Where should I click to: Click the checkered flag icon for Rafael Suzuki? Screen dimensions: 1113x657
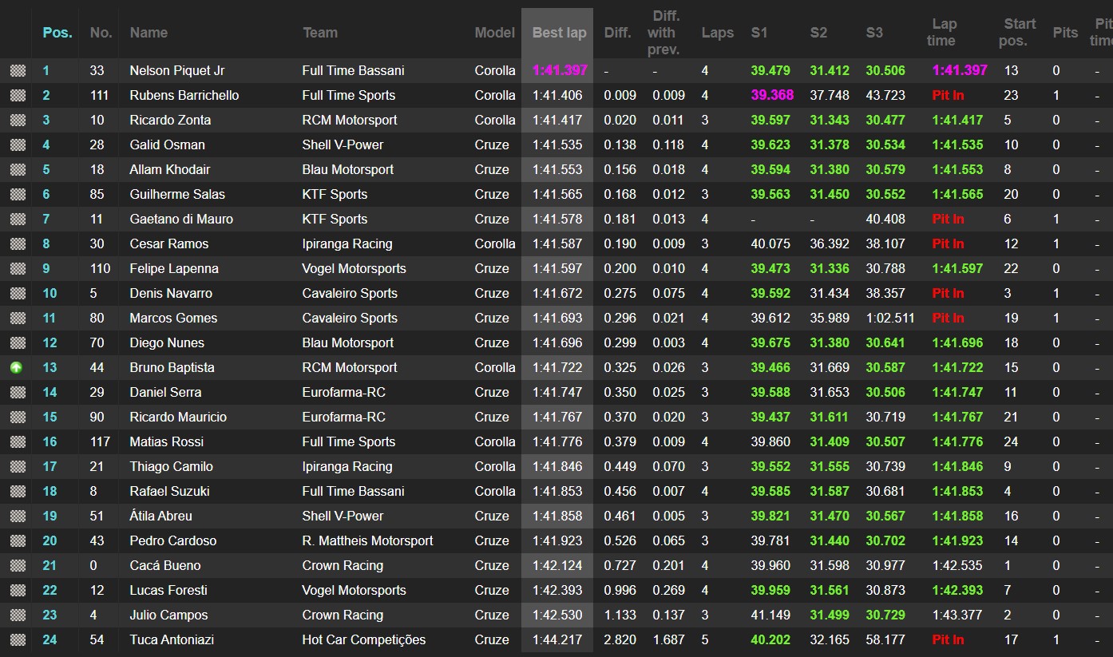pyautogui.click(x=17, y=492)
